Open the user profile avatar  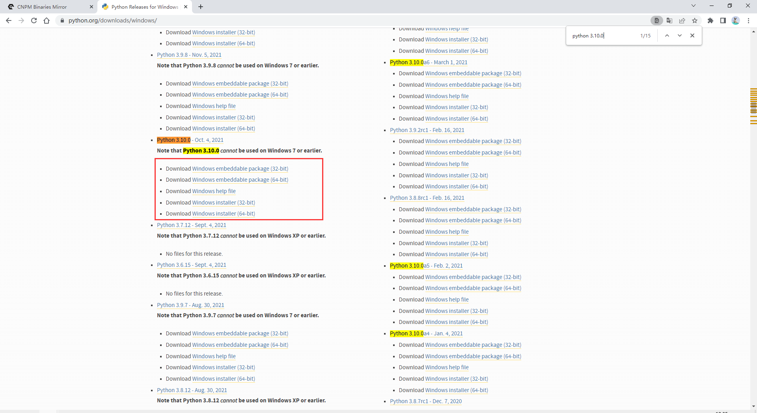click(736, 20)
